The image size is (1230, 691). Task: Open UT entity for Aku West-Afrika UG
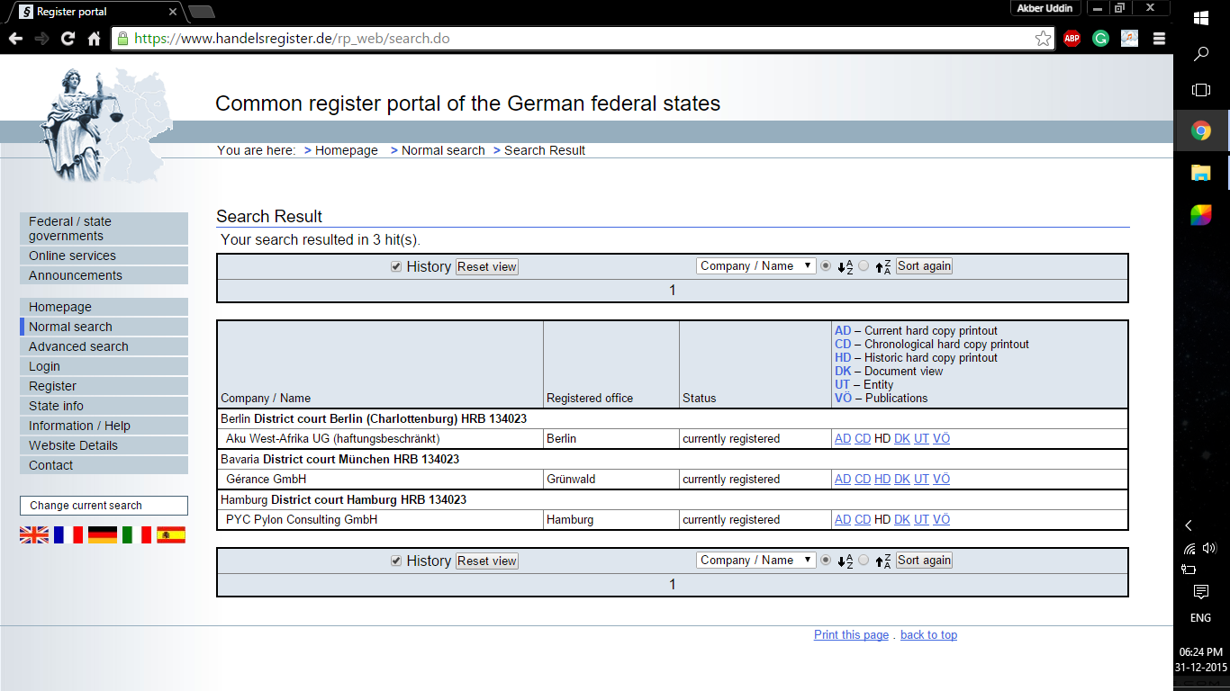coord(921,439)
